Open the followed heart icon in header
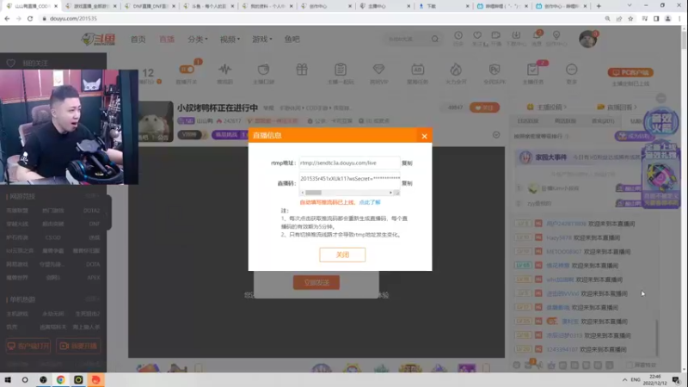The image size is (688, 387). tap(477, 35)
